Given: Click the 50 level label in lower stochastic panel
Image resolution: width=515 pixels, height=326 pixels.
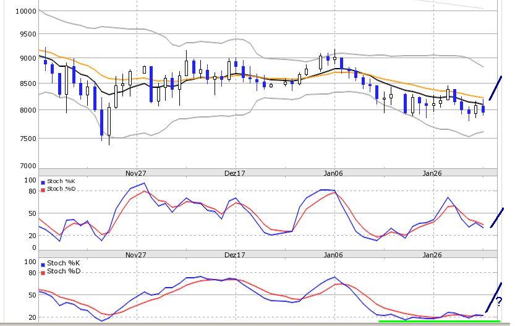Looking at the screenshot, I should click(x=32, y=295).
